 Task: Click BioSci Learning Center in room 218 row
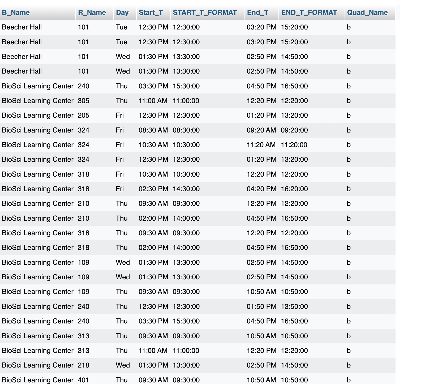pyautogui.click(x=37, y=365)
